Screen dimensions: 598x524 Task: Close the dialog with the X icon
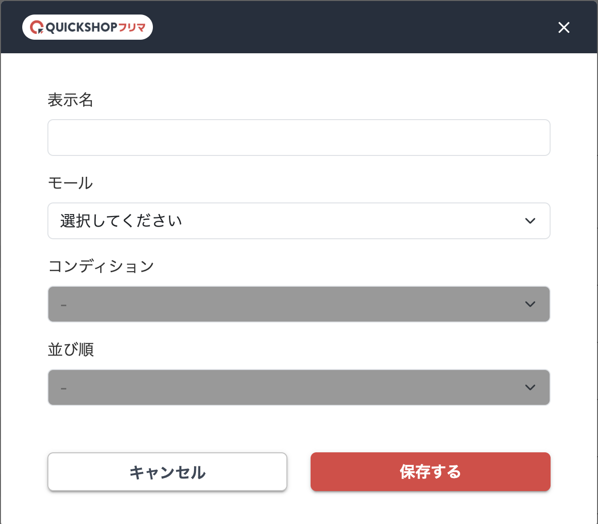(564, 28)
